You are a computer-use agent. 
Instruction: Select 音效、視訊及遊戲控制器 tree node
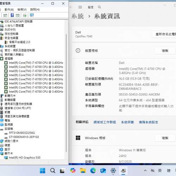pyautogui.click(x=20, y=50)
